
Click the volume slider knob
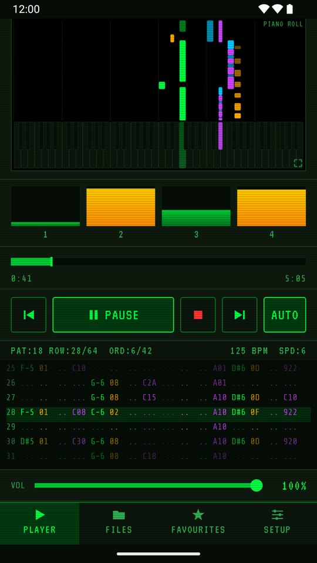(x=257, y=486)
